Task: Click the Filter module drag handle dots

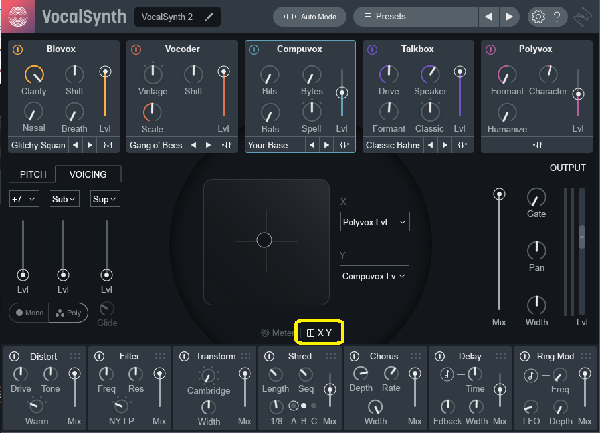Action: coord(160,357)
